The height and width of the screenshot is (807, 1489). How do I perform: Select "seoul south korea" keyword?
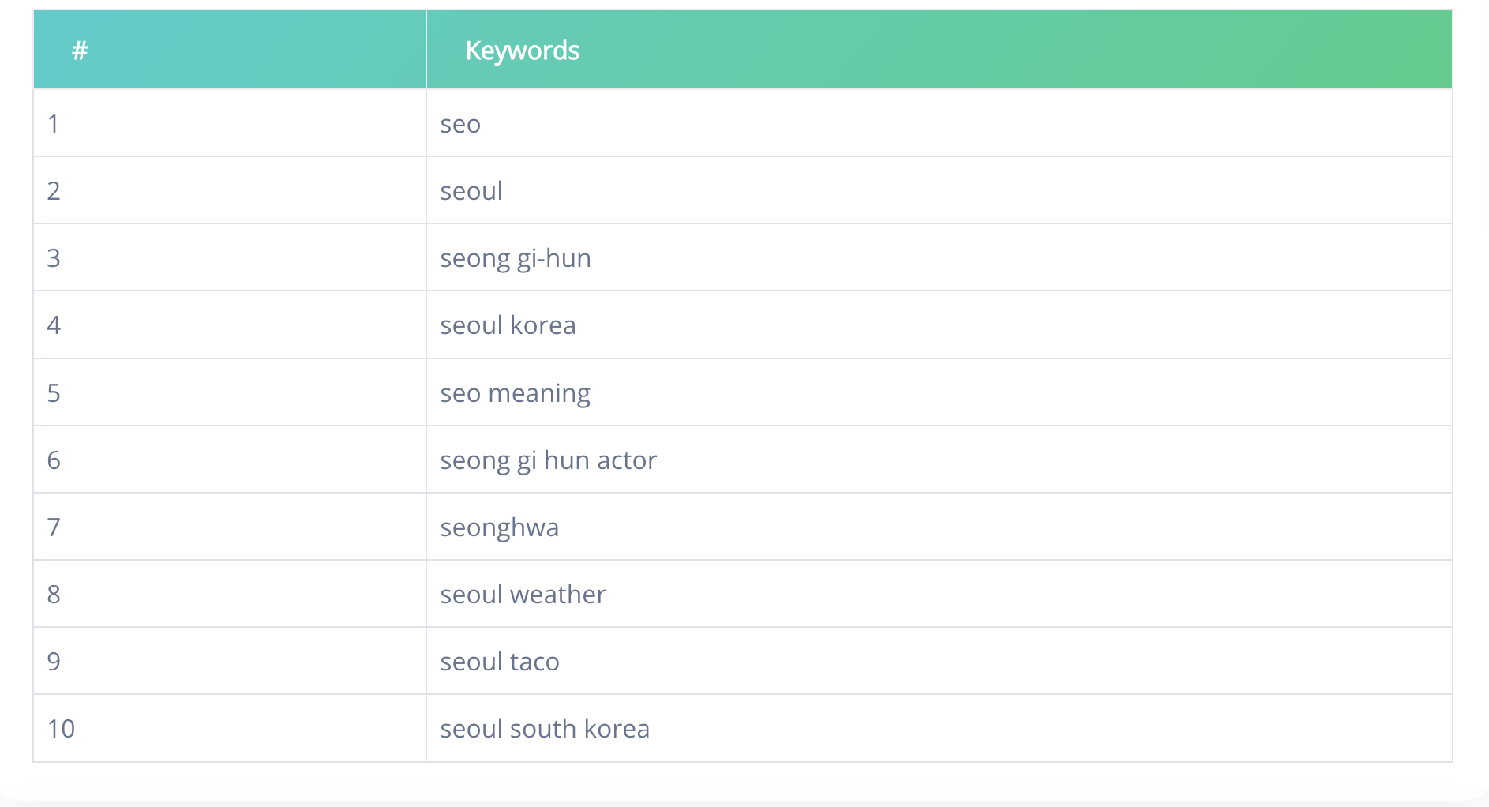[x=545, y=729]
